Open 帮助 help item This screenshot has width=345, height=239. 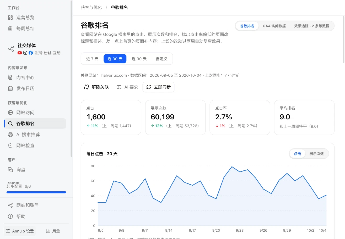click(x=35, y=216)
